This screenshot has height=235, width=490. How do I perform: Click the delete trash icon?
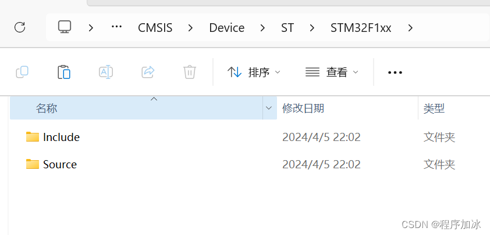pyautogui.click(x=189, y=72)
